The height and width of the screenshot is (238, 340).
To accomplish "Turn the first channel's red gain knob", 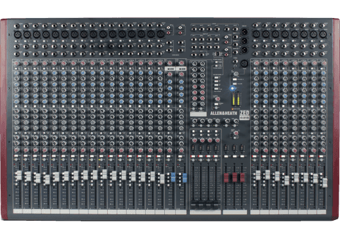I will point(17,64).
